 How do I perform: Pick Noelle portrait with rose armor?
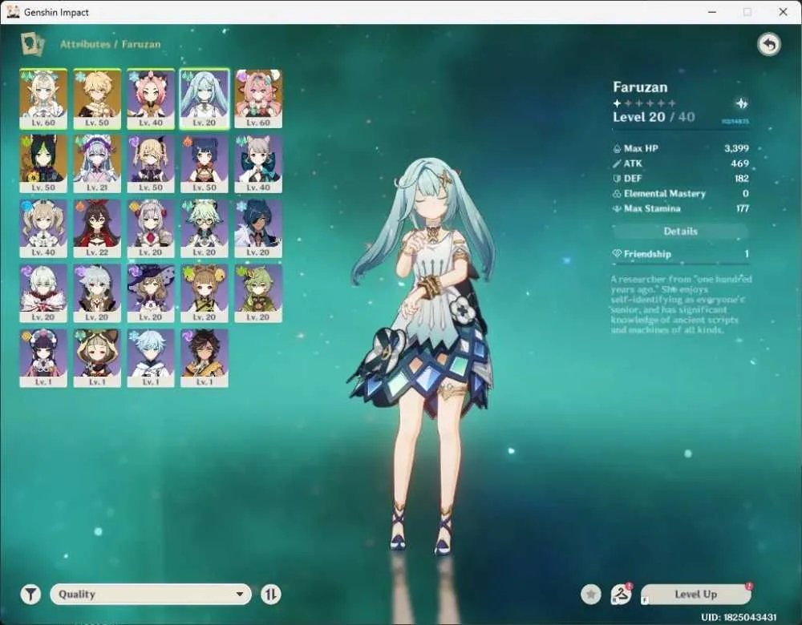(x=151, y=229)
